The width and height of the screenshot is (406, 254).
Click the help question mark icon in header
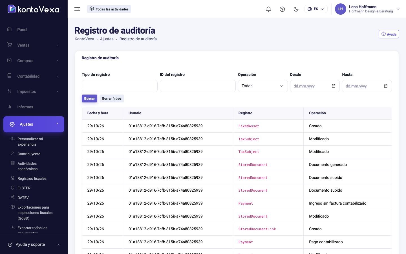click(x=282, y=9)
